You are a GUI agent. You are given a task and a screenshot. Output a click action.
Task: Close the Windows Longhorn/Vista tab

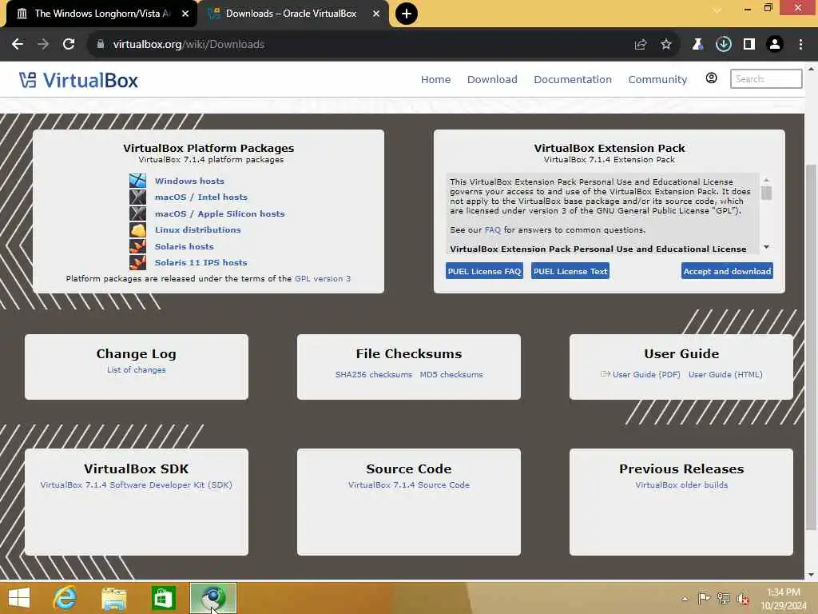[x=185, y=14]
